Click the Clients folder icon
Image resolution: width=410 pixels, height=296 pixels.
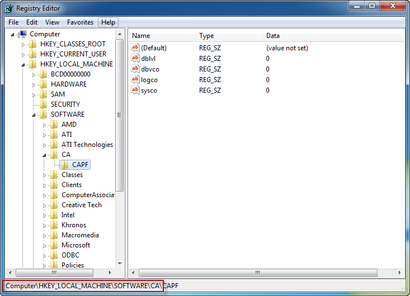click(54, 185)
